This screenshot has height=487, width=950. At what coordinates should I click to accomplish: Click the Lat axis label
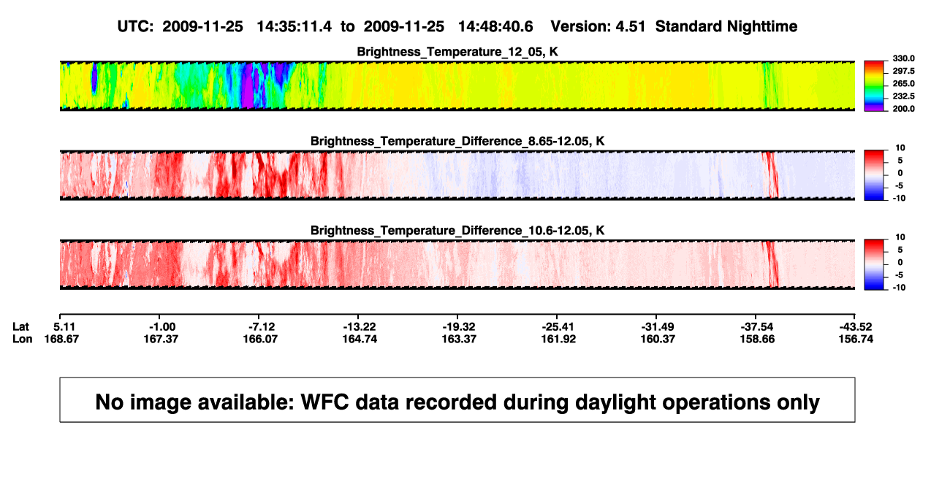pyautogui.click(x=21, y=326)
